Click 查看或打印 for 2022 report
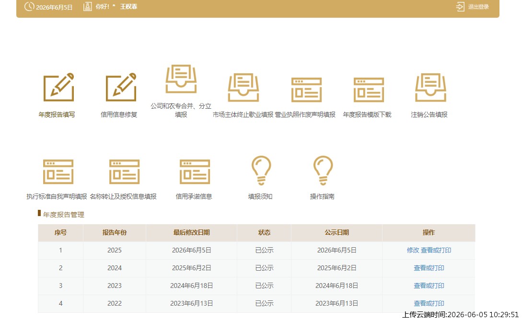This screenshot has width=522, height=321. [429, 303]
